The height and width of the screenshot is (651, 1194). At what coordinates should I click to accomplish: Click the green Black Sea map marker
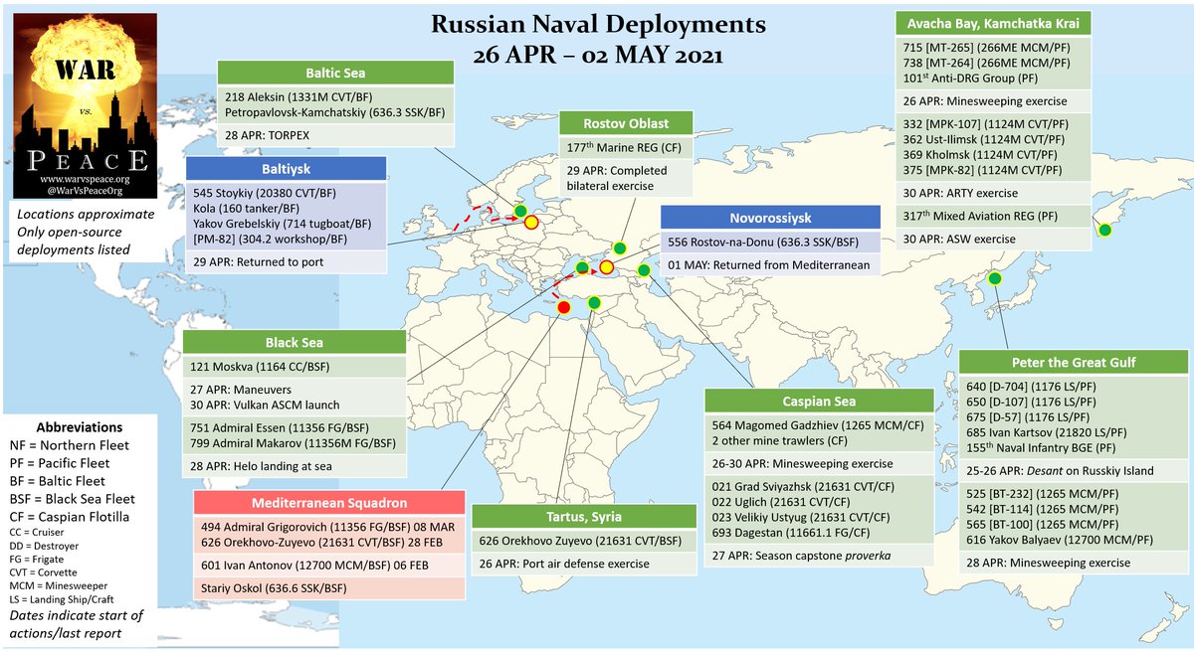tap(583, 267)
